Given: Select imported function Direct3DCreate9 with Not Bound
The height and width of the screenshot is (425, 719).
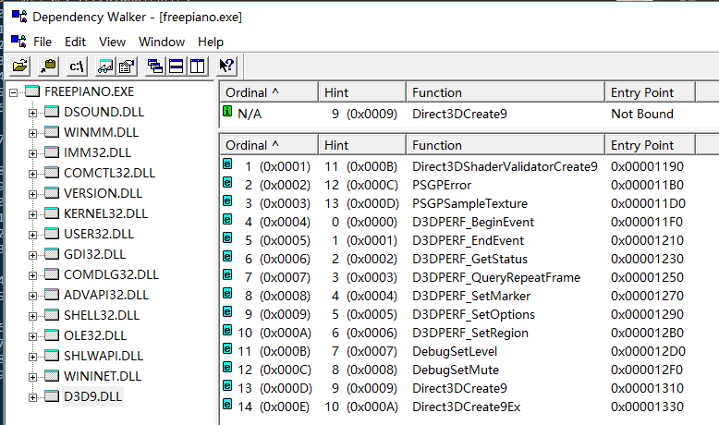Looking at the screenshot, I should click(x=459, y=114).
